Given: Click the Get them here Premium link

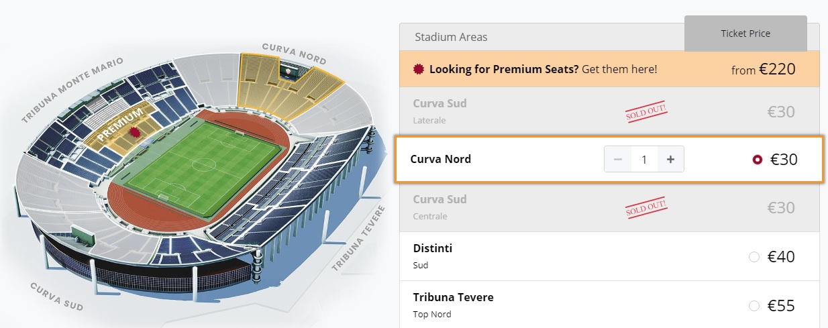Looking at the screenshot, I should pos(619,69).
